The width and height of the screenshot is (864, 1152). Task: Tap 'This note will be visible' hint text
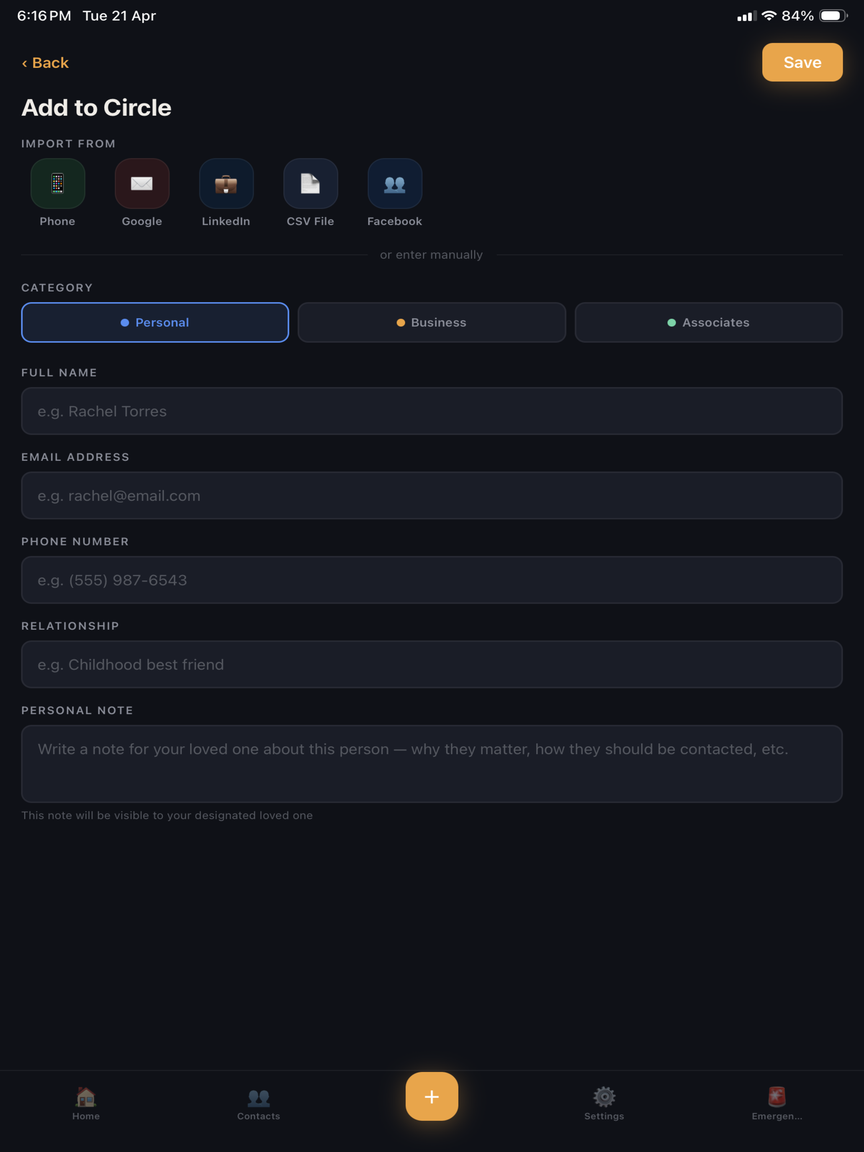[x=167, y=815]
